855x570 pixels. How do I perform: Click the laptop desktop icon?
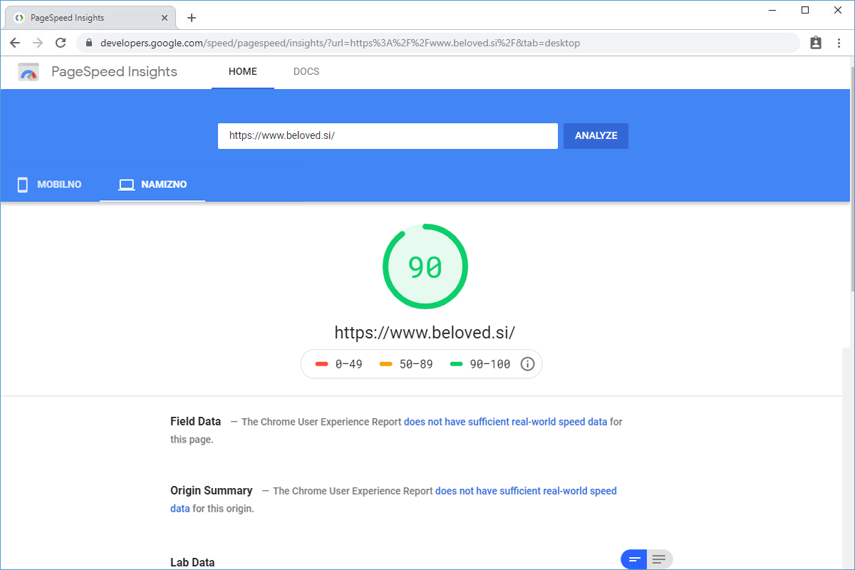[x=126, y=185]
